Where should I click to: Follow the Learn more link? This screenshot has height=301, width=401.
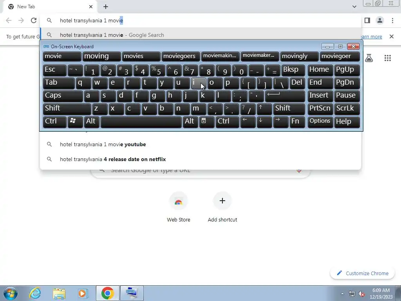click(x=372, y=36)
